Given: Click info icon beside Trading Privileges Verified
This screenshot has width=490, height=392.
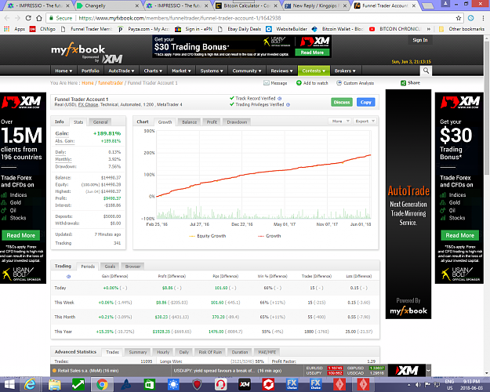Looking at the screenshot, I should point(289,105).
